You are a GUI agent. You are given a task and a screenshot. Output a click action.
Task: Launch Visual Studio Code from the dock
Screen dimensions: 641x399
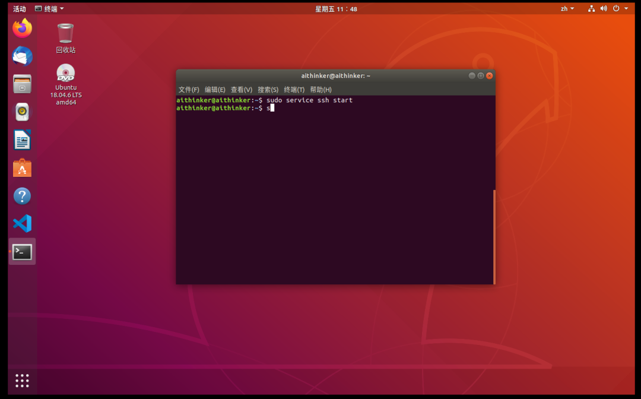click(x=22, y=224)
